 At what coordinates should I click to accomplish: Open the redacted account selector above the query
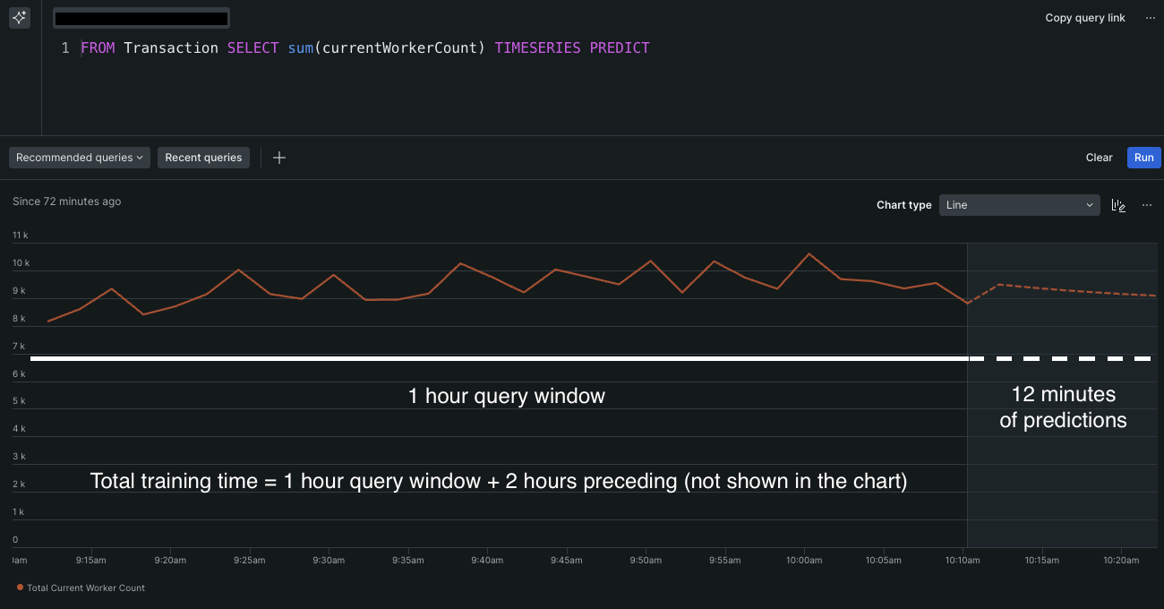[141, 18]
